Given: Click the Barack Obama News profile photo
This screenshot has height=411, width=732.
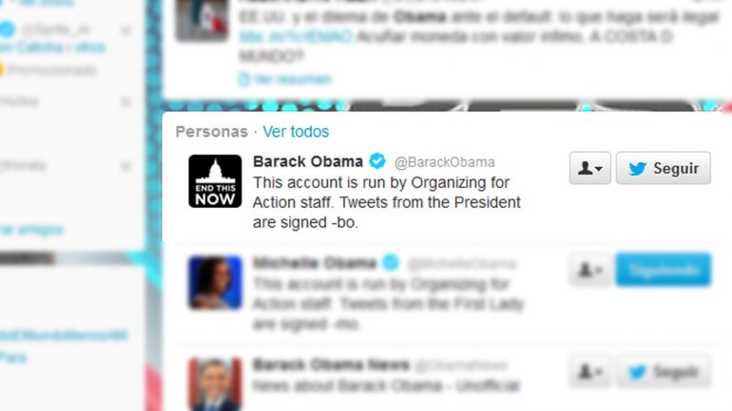Looking at the screenshot, I should [215, 384].
